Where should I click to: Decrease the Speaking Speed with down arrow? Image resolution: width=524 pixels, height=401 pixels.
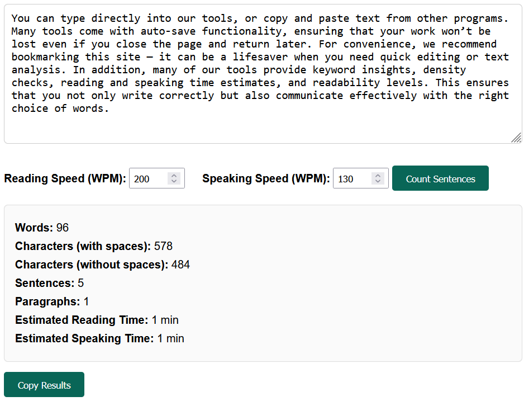(378, 182)
